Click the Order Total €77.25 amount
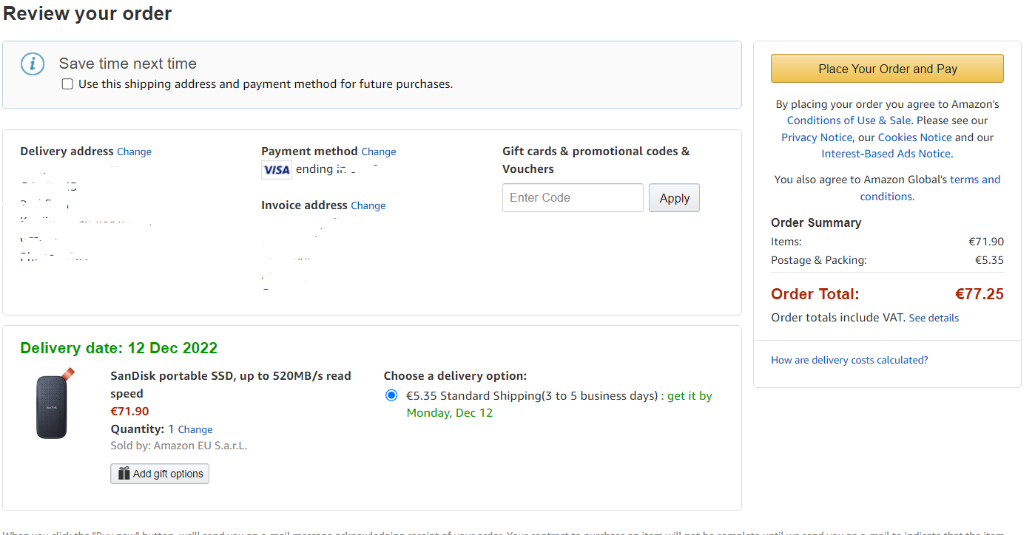This screenshot has width=1035, height=535. (979, 294)
